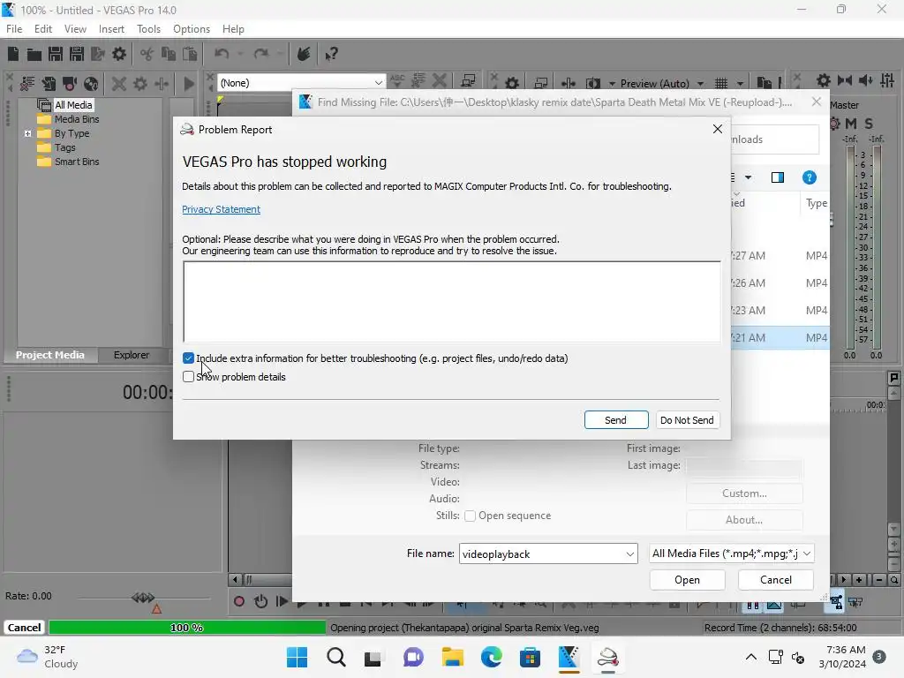Open the Privacy Statement link
This screenshot has height=678, width=904.
[x=221, y=209]
